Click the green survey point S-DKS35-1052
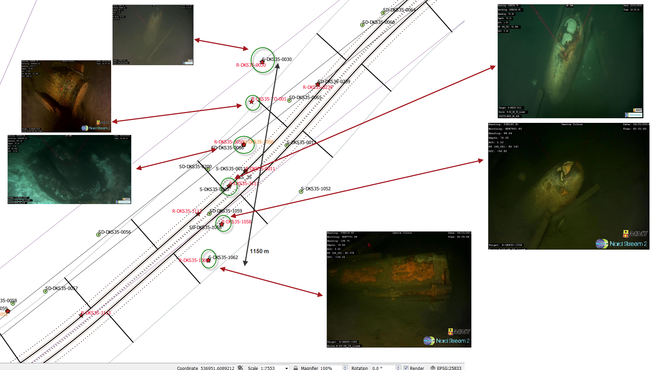Image resolution: width=652 pixels, height=370 pixels. point(300,191)
